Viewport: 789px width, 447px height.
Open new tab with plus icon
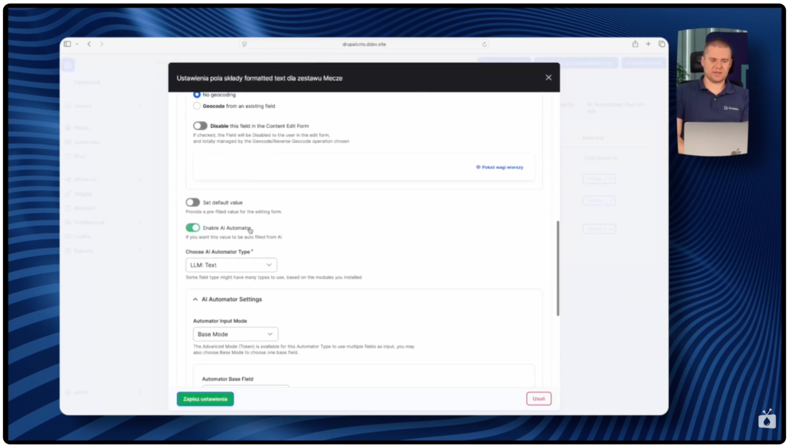[x=648, y=44]
